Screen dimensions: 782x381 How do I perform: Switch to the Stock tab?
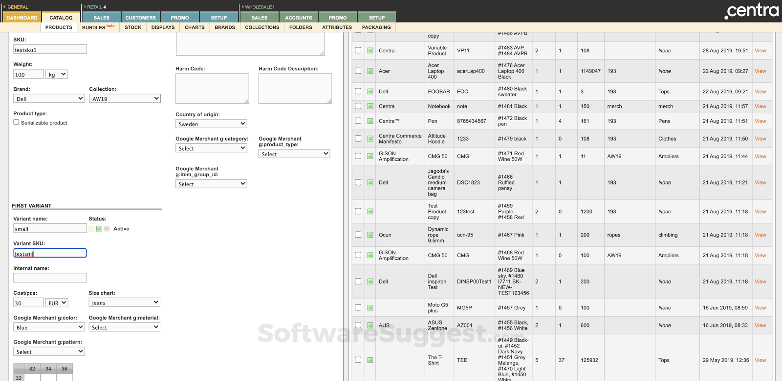click(x=132, y=27)
